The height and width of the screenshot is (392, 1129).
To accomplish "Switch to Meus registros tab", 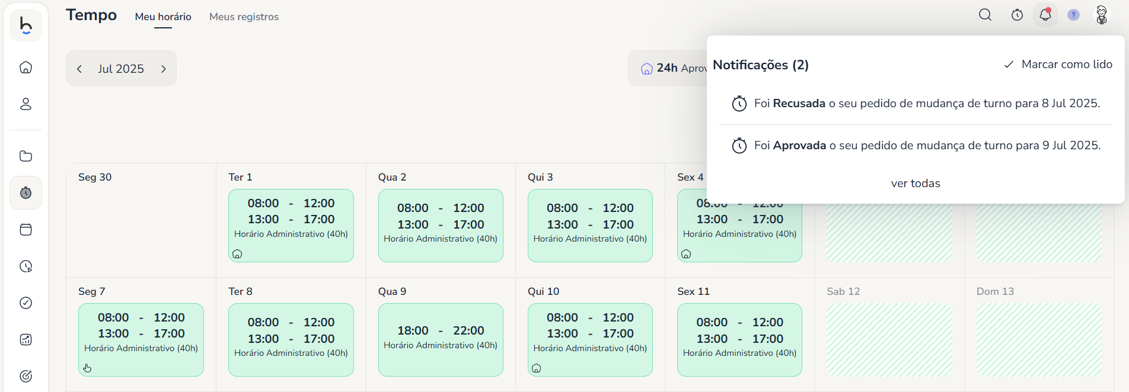I will 244,17.
